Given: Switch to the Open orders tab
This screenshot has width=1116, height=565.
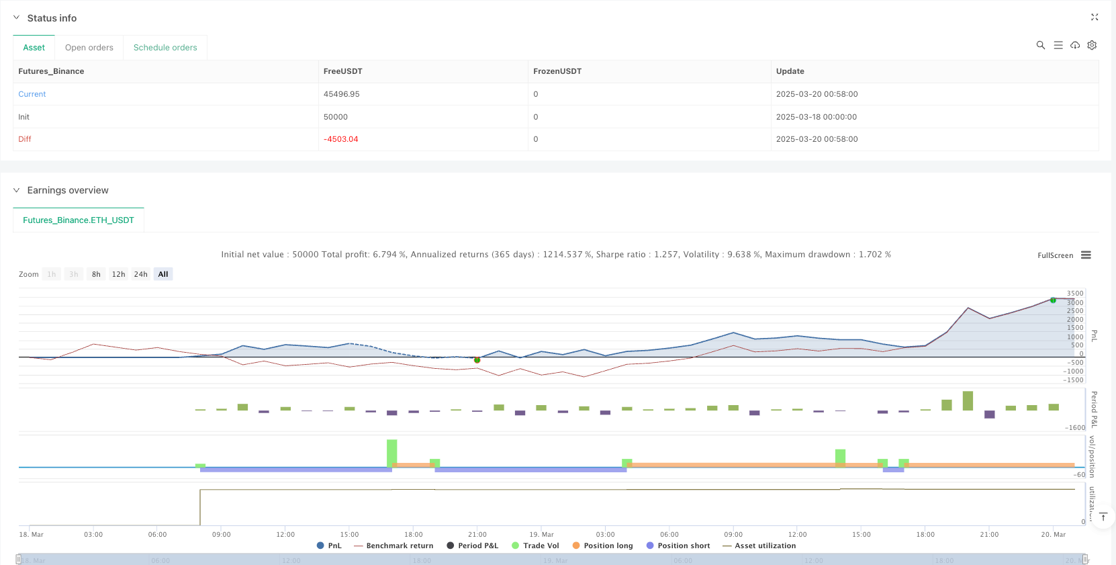Looking at the screenshot, I should [89, 48].
